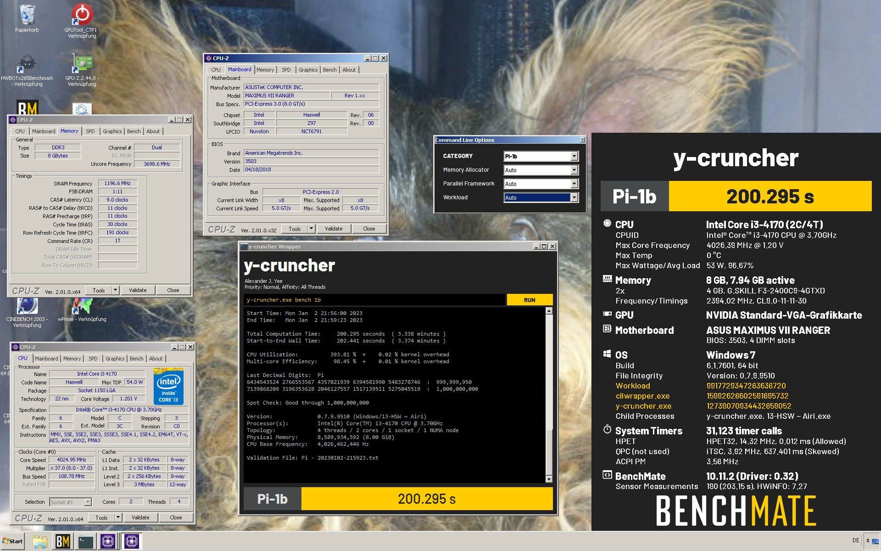Open the Workload dropdown

[574, 198]
